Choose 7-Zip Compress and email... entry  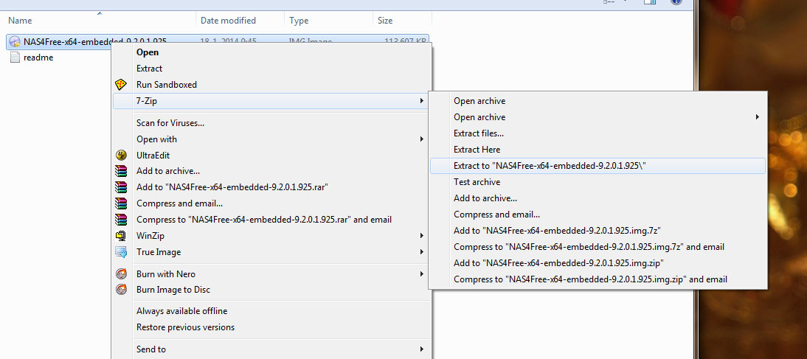(496, 215)
